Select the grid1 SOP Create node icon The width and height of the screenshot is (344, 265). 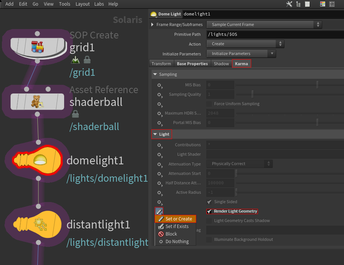click(37, 46)
